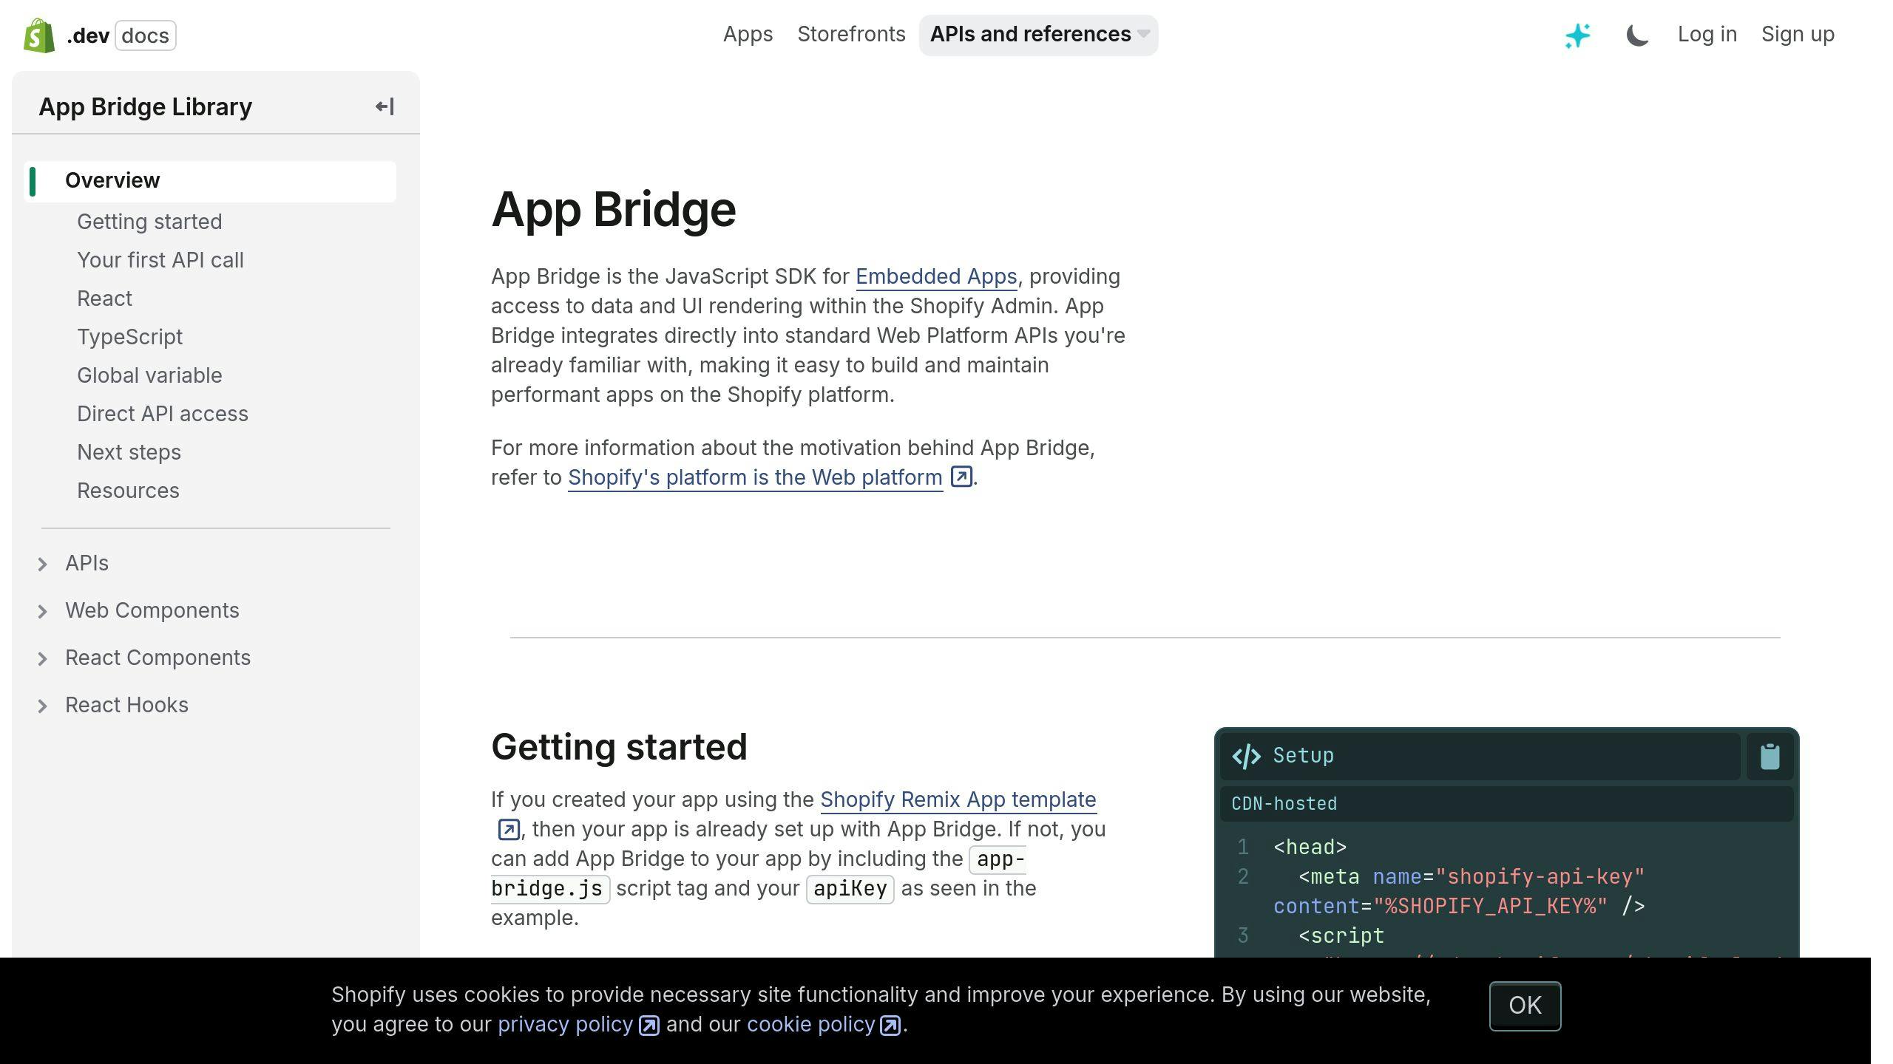Click the App Bridge page heading
The width and height of the screenshot is (1893, 1064).
[x=614, y=209]
